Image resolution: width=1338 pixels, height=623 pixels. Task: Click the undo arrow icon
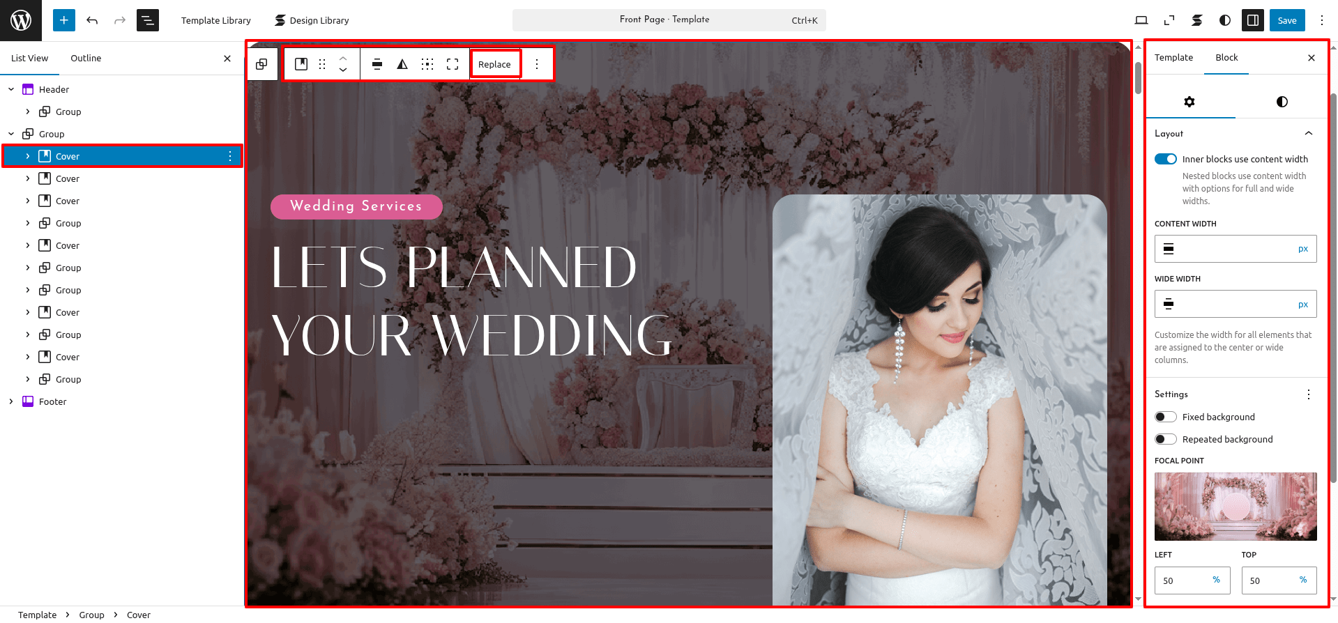pos(92,20)
